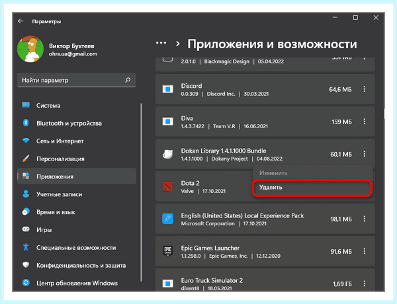Open Bluetooth и устройства label
The width and height of the screenshot is (397, 304).
coord(69,123)
